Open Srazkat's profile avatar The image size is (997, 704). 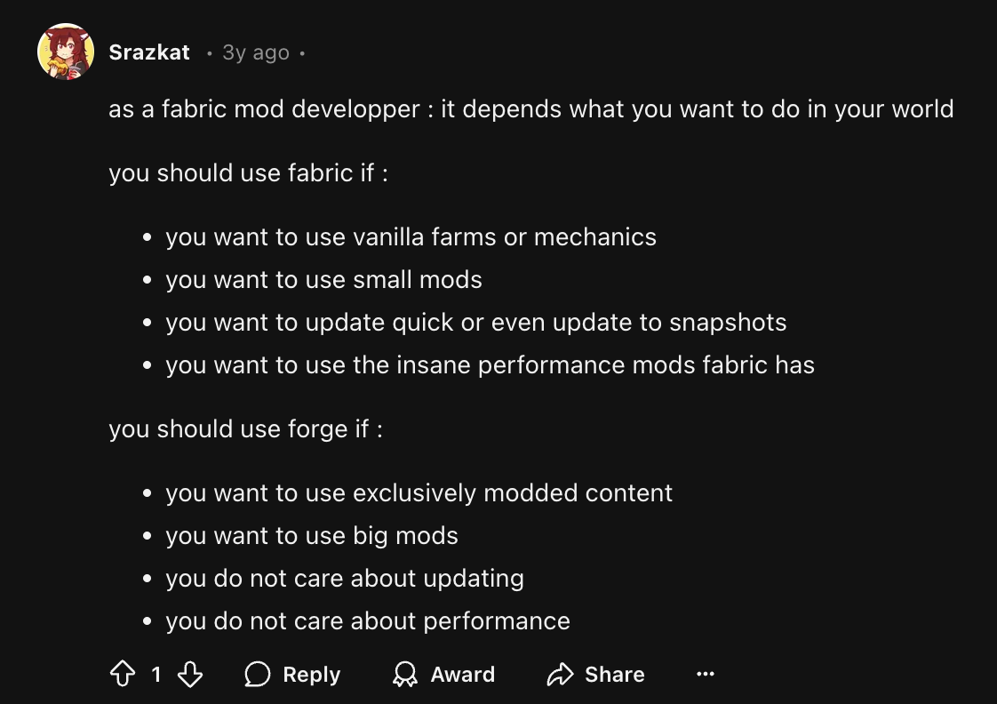66,52
